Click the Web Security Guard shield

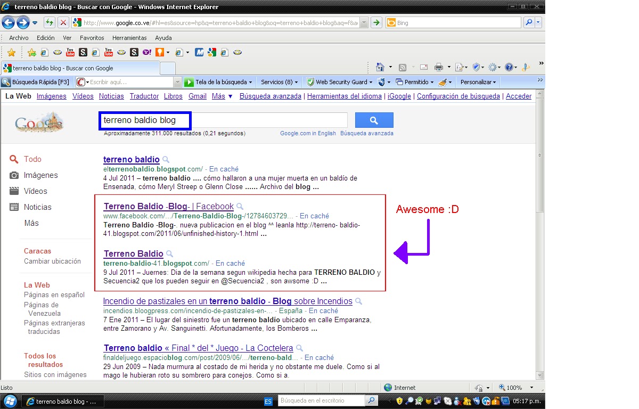(x=311, y=82)
